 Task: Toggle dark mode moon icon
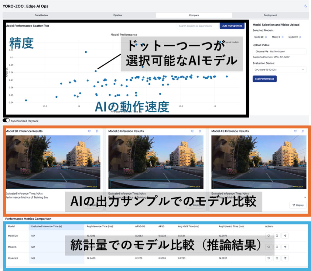click(x=306, y=6)
